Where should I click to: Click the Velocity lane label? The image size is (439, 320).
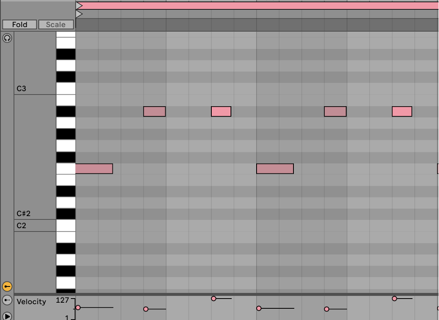pyautogui.click(x=31, y=302)
